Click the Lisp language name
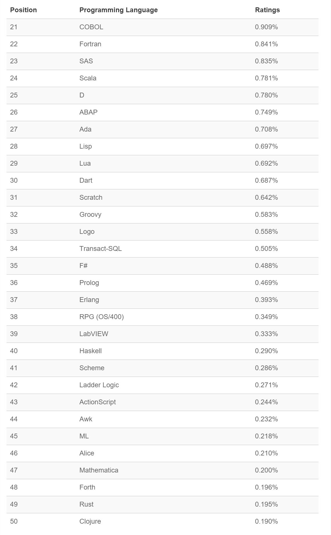This screenshot has width=331, height=535. click(86, 146)
